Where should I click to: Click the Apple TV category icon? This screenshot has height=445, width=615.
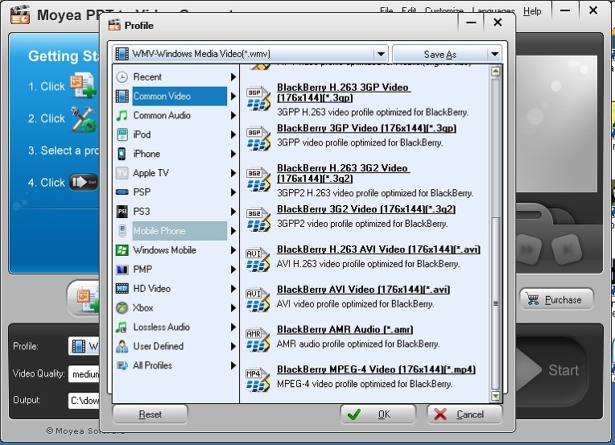coord(122,173)
